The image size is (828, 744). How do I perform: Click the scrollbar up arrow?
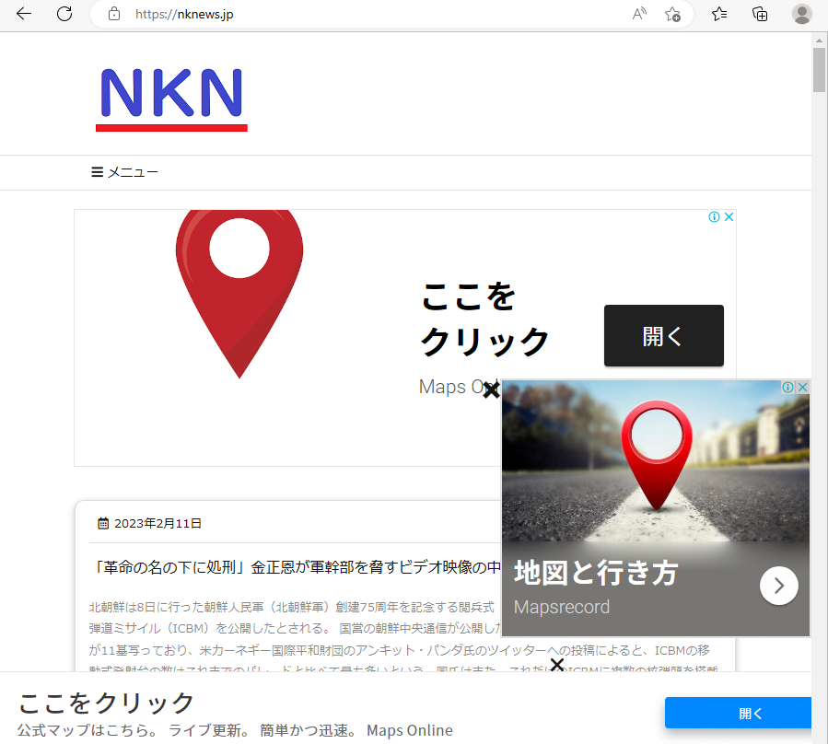819,41
